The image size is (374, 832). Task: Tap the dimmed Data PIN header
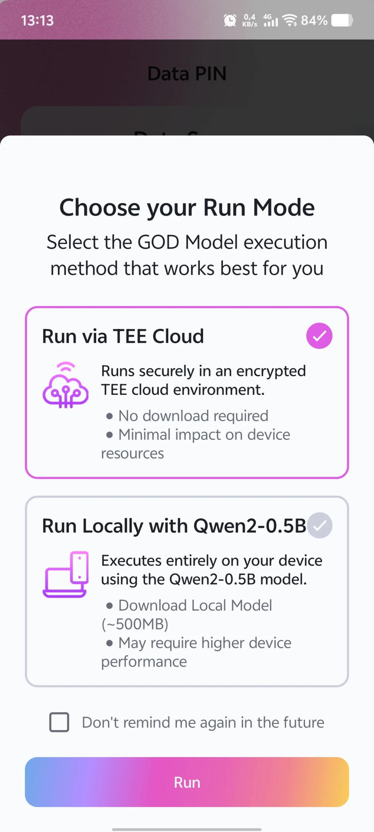pyautogui.click(x=187, y=73)
